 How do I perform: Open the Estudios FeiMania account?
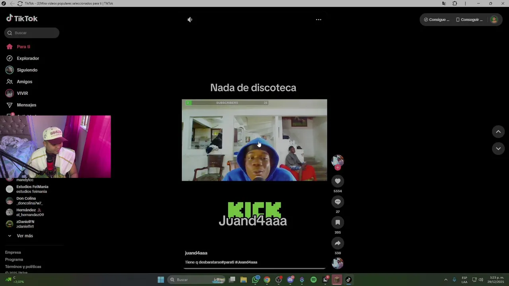click(x=32, y=189)
